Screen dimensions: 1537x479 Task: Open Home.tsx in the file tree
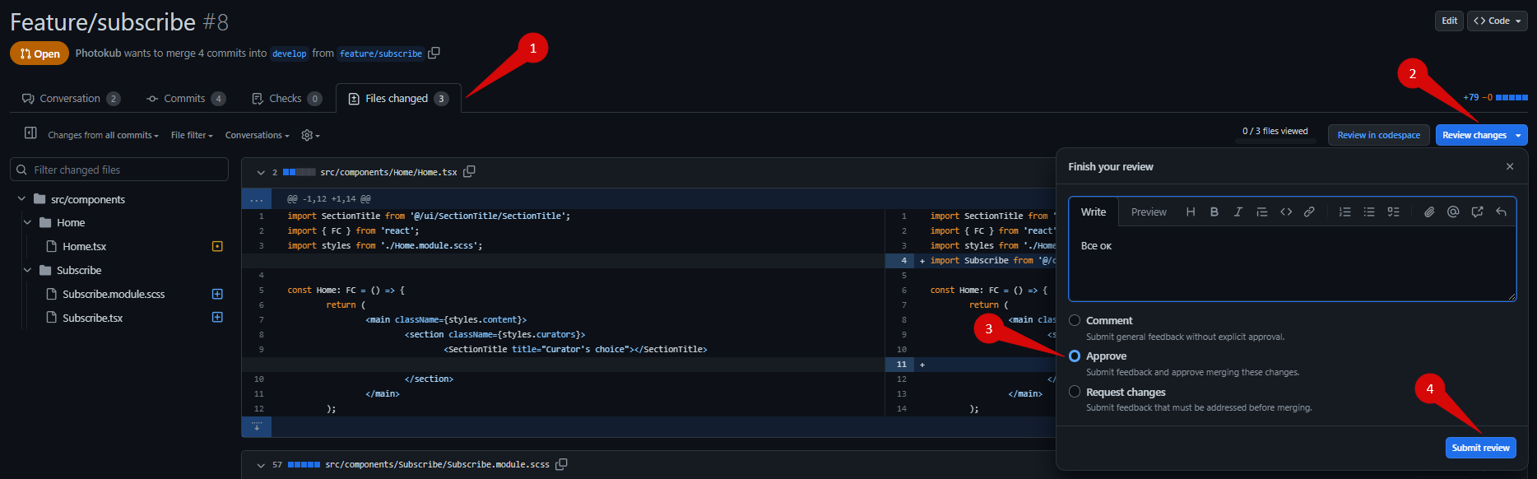tap(84, 246)
